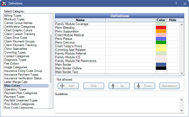189x117 pixels.
Task: Select the Perio Bleeding red color swatch
Action: click(161, 28)
